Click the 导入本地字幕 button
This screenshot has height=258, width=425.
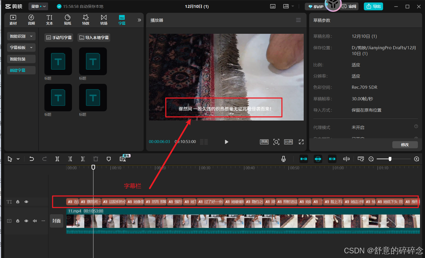[94, 37]
